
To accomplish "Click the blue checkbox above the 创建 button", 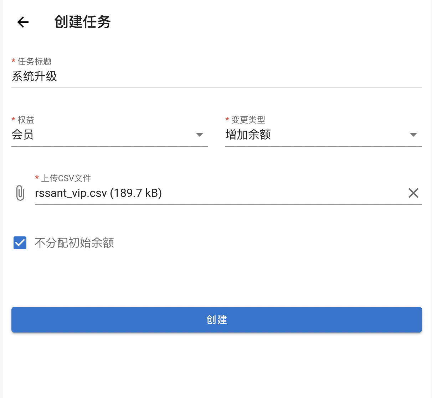I will point(20,243).
